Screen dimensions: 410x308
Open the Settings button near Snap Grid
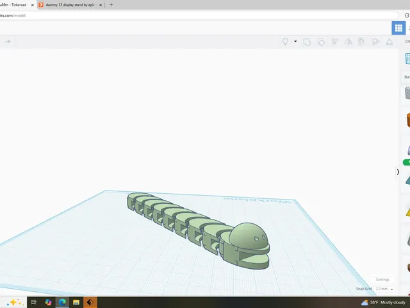[382, 280]
